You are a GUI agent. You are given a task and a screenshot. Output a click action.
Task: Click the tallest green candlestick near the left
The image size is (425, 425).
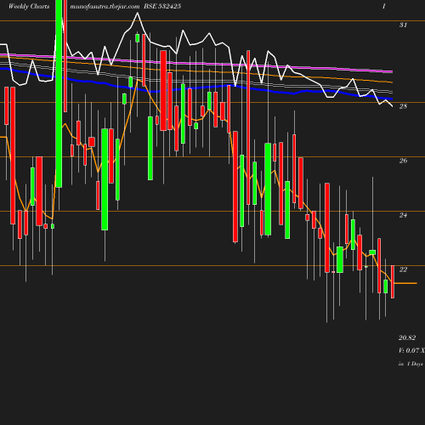tap(59, 93)
